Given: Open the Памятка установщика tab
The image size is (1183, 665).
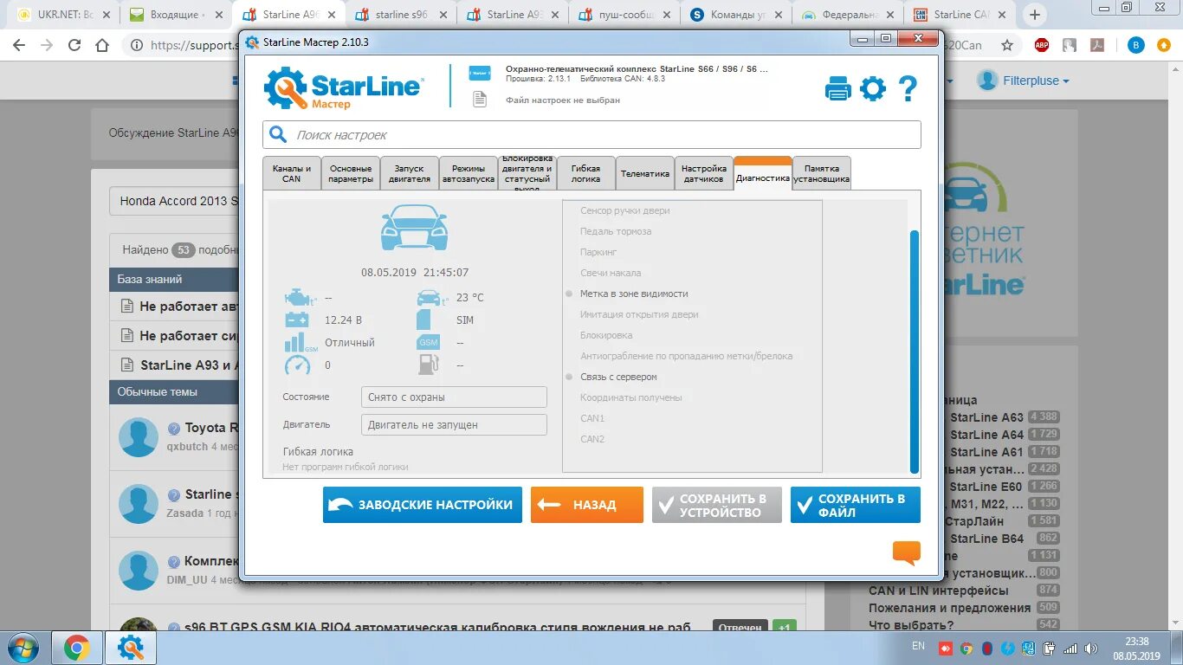Looking at the screenshot, I should [822, 173].
